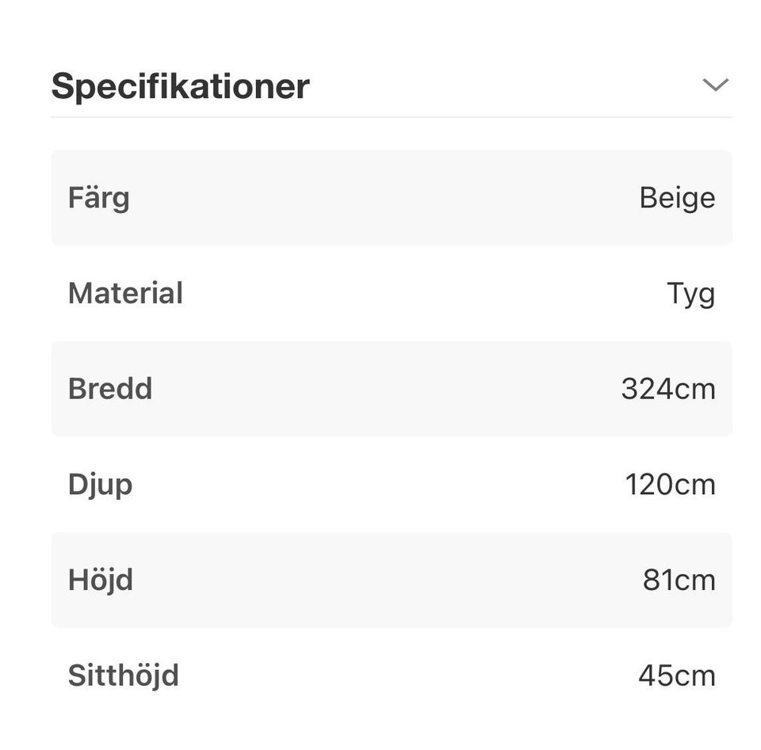The image size is (761, 750).
Task: Click the 324cm width value
Action: [667, 389]
